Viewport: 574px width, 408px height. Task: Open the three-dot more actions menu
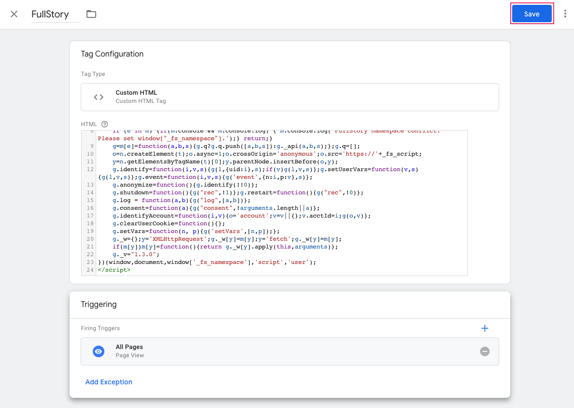565,14
